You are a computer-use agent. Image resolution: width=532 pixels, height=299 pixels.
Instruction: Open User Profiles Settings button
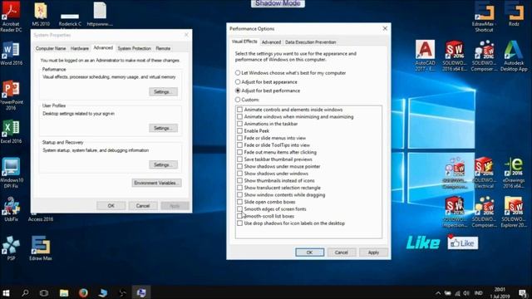[163, 128]
